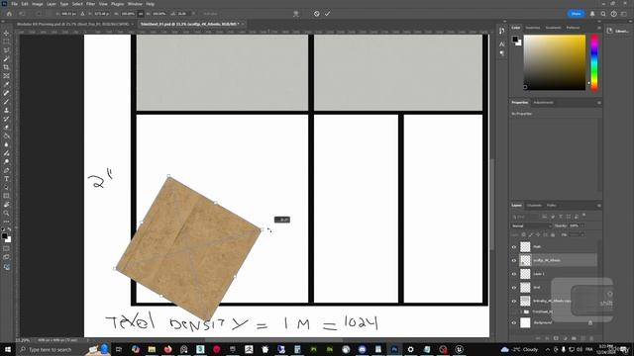Screen dimensions: 634x356
Task: Click the Home icon in options bar
Action: 9,14
